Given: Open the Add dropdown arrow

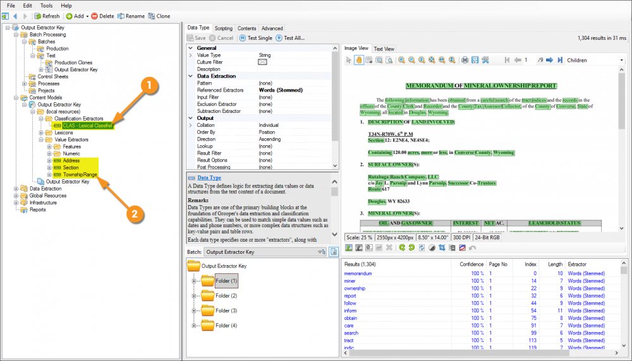Looking at the screenshot, I should point(87,16).
